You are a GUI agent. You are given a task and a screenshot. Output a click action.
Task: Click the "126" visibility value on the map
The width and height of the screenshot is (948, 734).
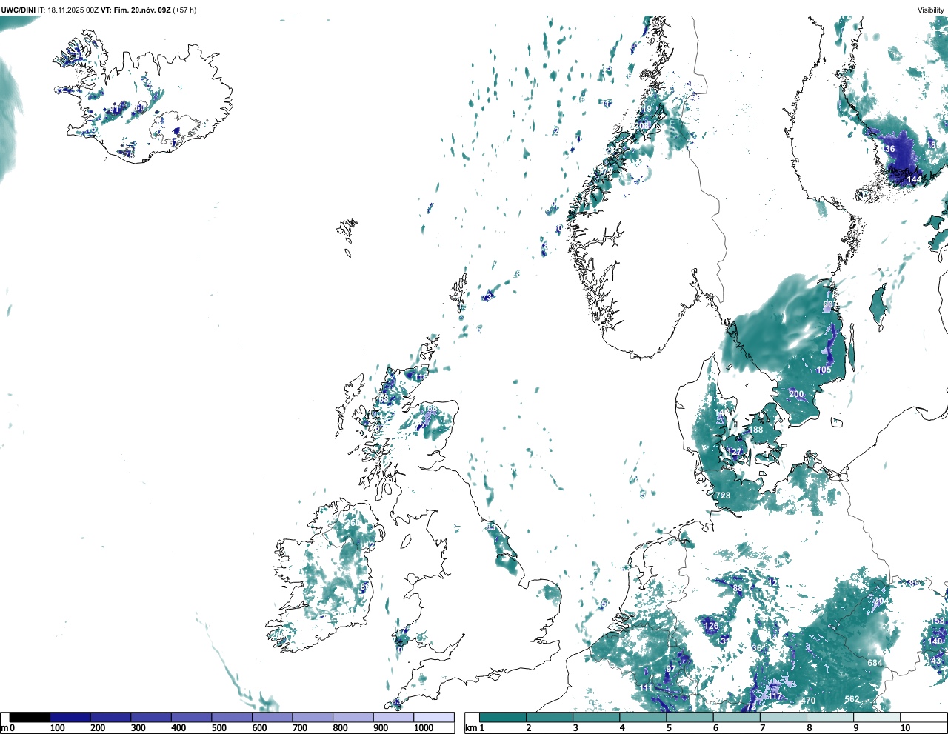(711, 626)
